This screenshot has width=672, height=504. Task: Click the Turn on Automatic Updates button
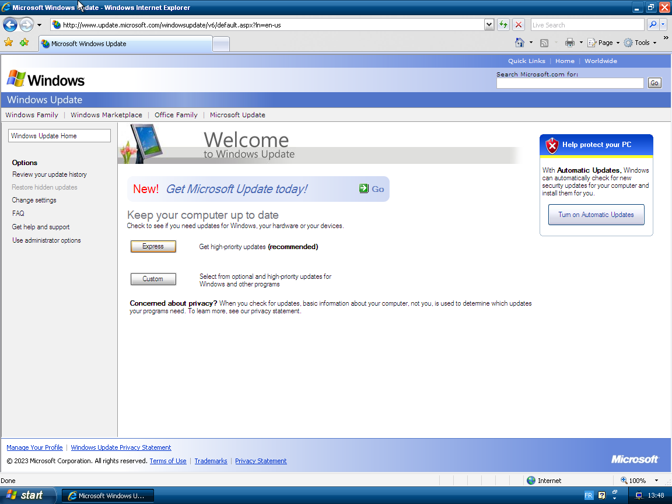pos(596,215)
